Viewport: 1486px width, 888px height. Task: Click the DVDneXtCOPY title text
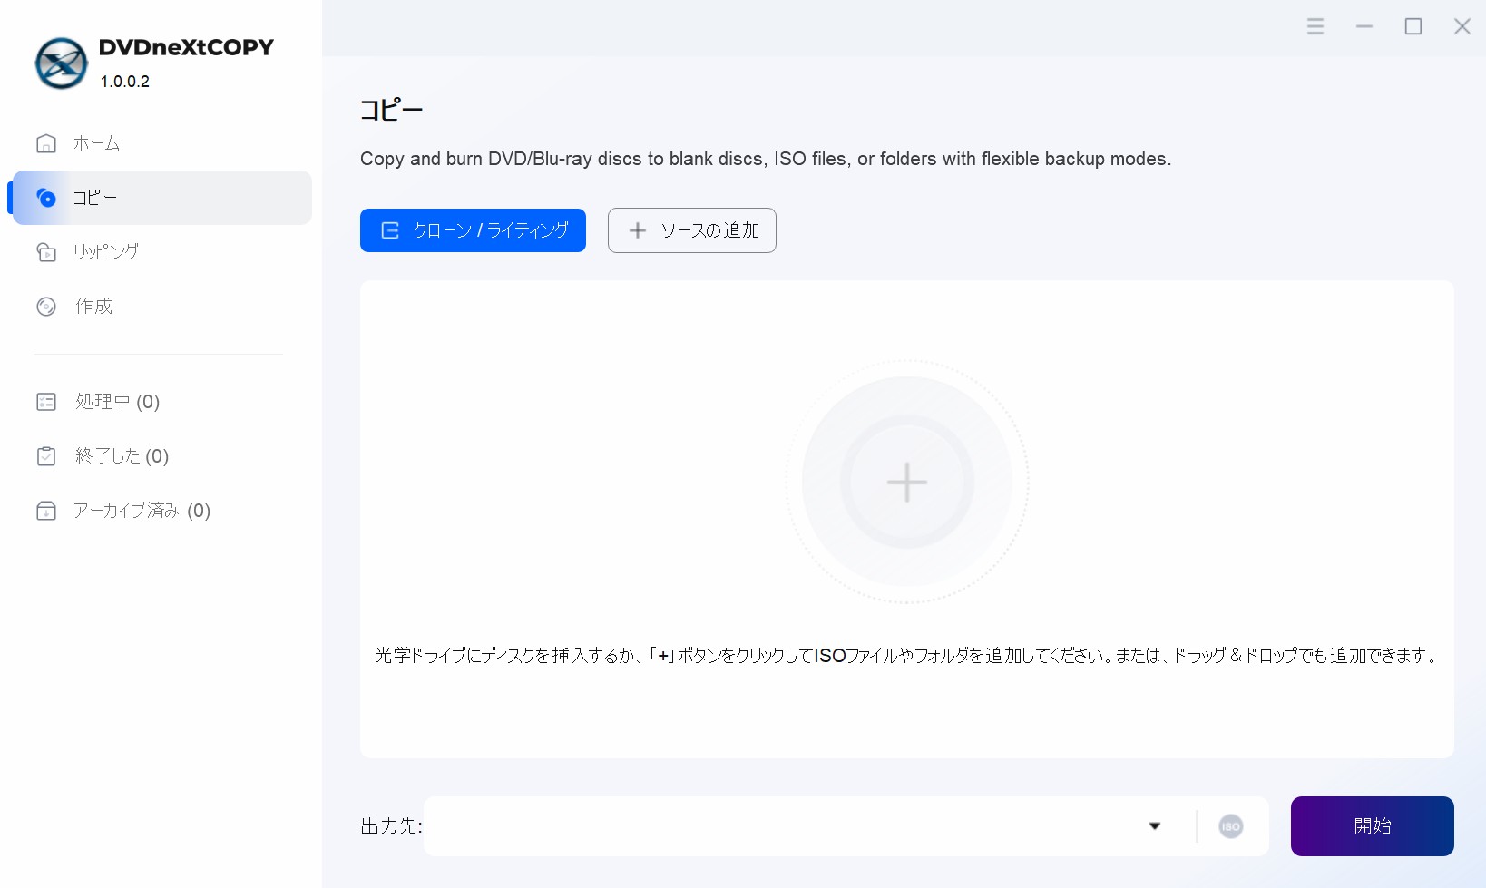[x=186, y=47]
